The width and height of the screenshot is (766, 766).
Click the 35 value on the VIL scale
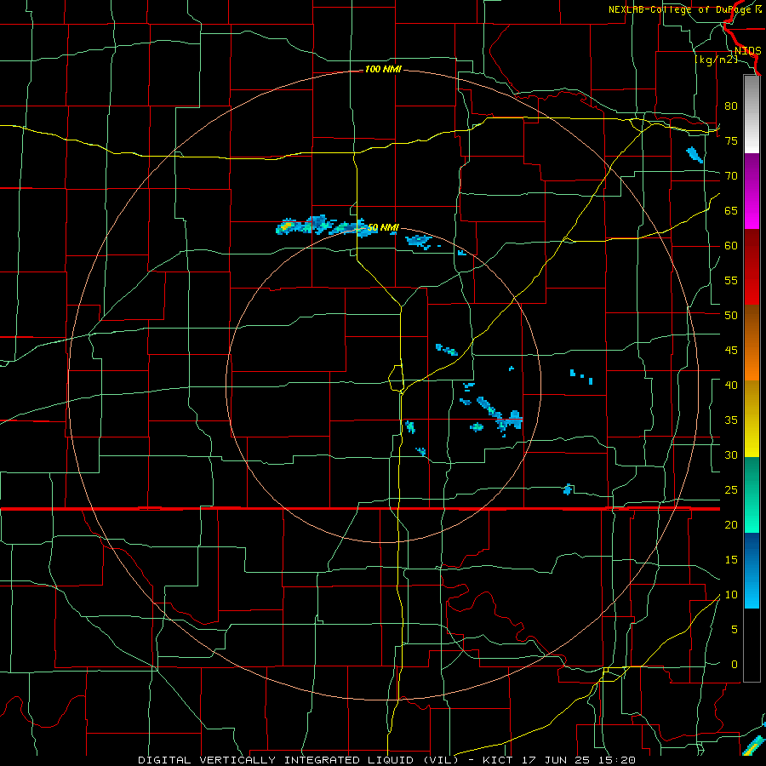point(731,420)
